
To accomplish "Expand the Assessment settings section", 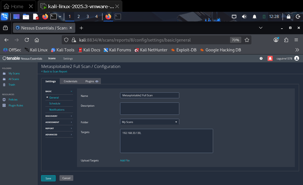I will click(x=59, y=122).
